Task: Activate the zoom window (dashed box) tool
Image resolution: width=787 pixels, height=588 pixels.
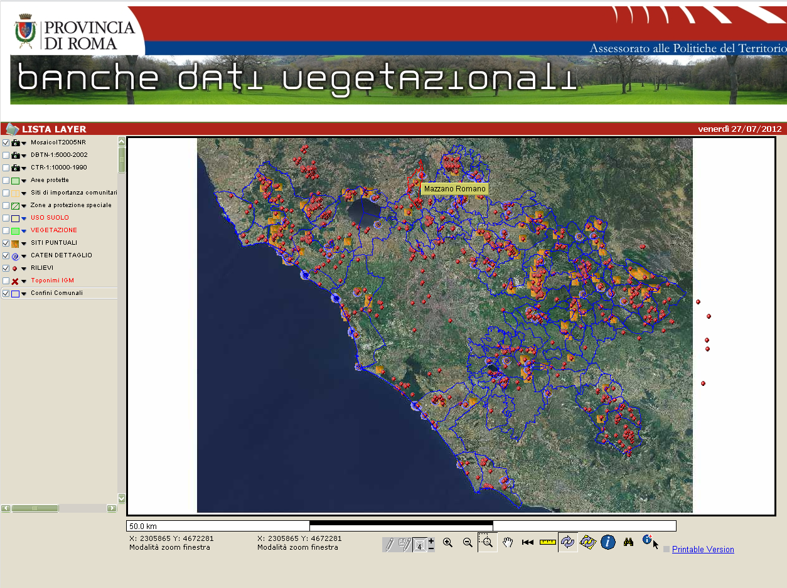Action: coord(487,542)
